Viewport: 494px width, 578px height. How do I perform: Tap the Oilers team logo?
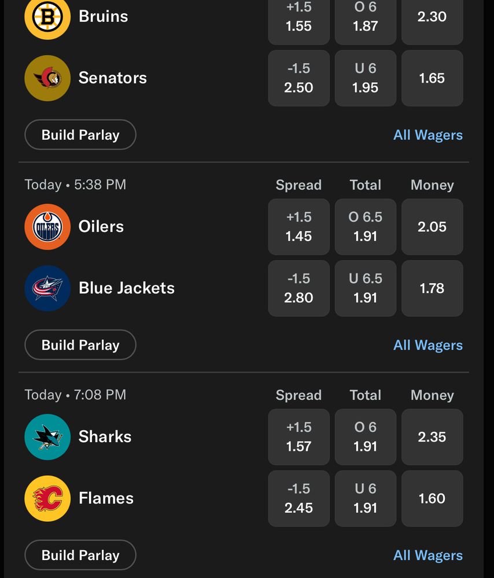tap(47, 227)
